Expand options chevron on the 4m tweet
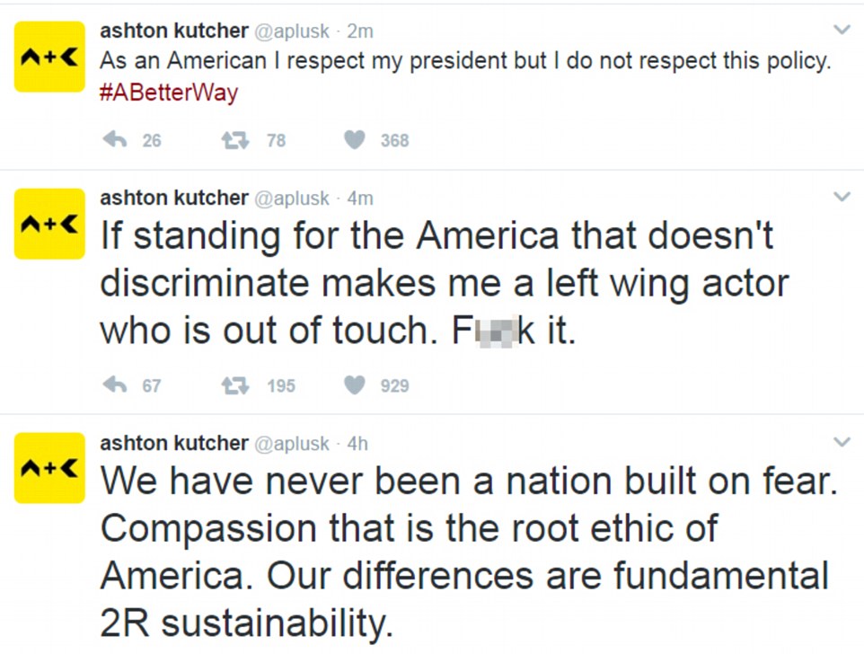Viewport: 864px width, 654px height. [842, 197]
